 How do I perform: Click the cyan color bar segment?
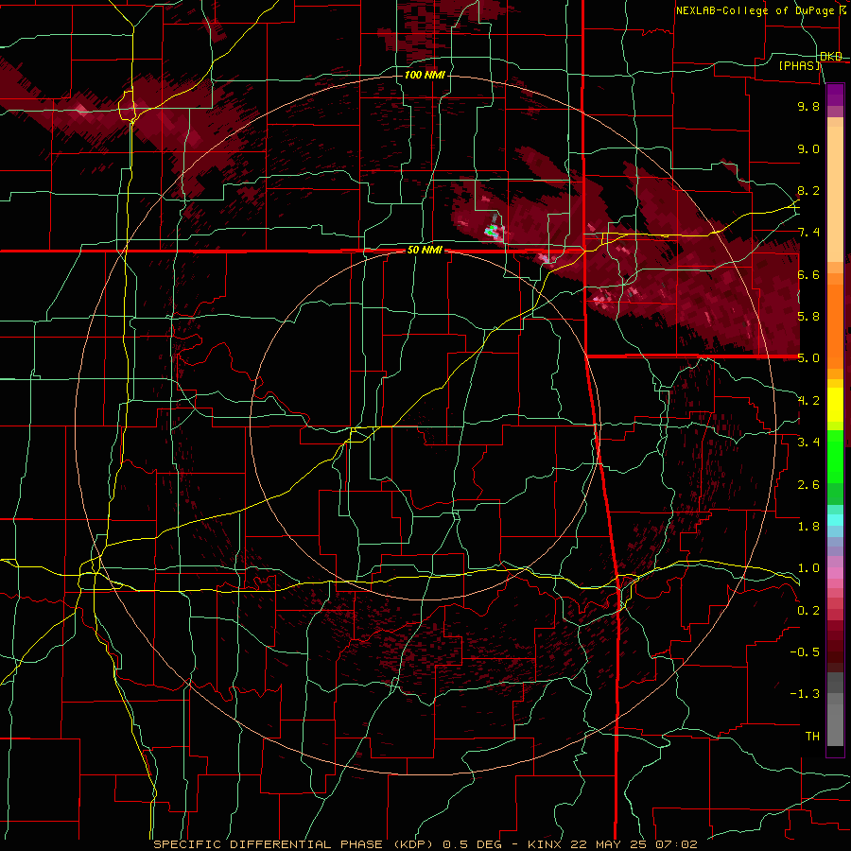coord(835,520)
